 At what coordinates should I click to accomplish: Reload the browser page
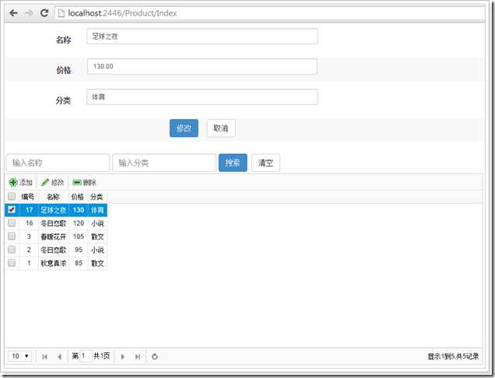click(44, 13)
